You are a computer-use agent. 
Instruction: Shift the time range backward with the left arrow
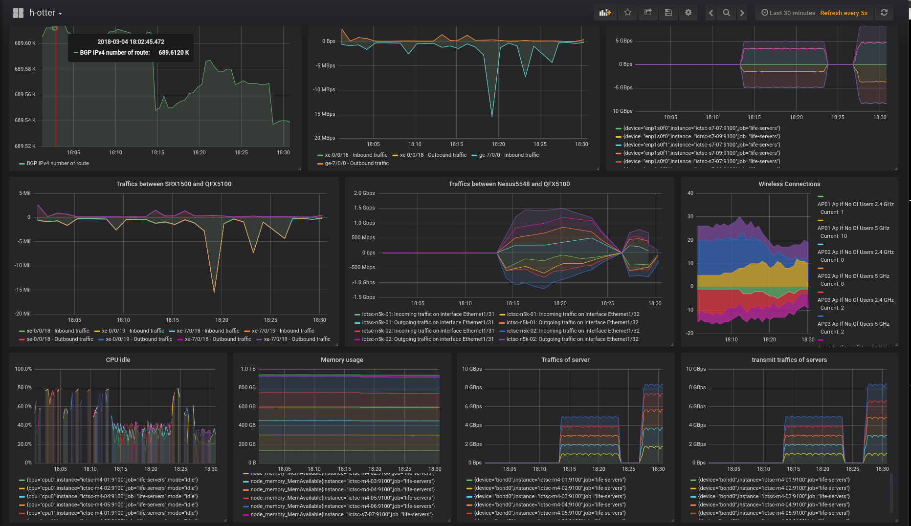[711, 13]
